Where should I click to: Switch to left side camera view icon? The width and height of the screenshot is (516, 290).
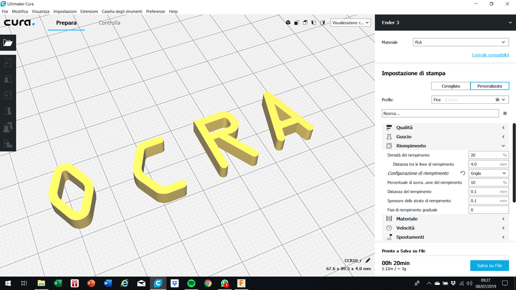(x=313, y=23)
